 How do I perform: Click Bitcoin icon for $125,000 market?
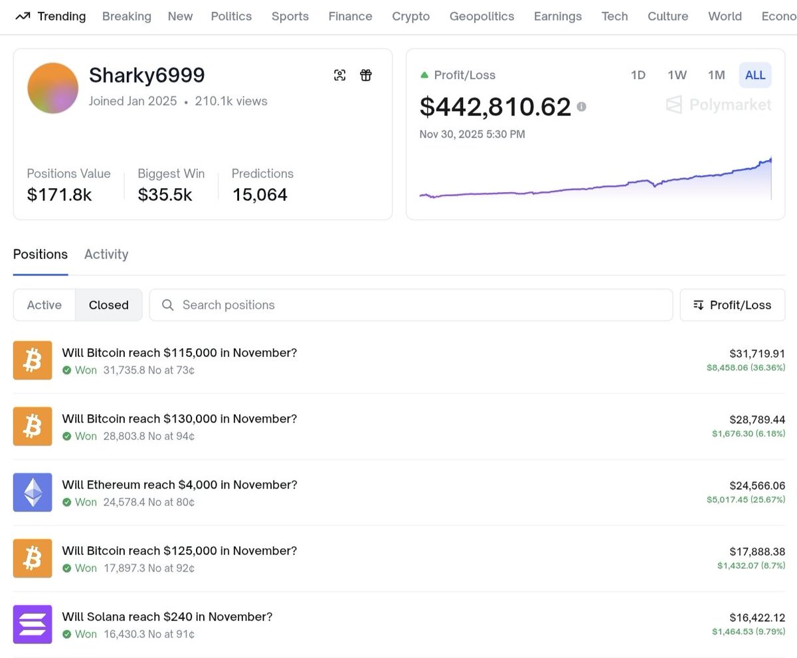[33, 558]
